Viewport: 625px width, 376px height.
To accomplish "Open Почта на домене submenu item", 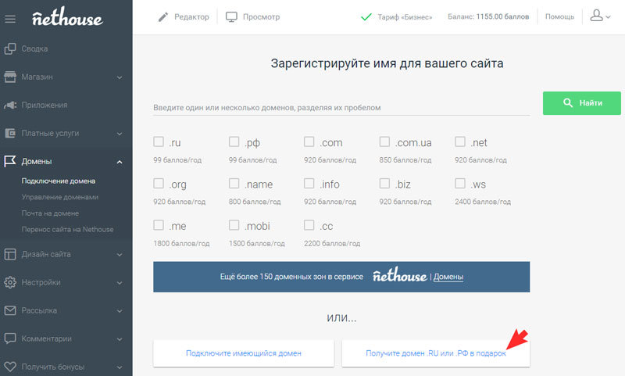I will (50, 213).
